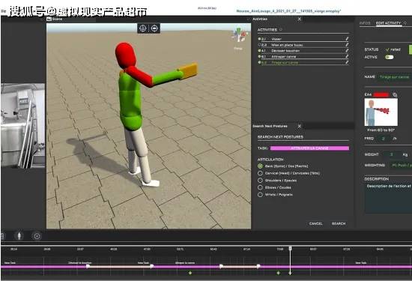Close the Search Next Postures panel
This screenshot has height=281, width=412.
click(299, 126)
